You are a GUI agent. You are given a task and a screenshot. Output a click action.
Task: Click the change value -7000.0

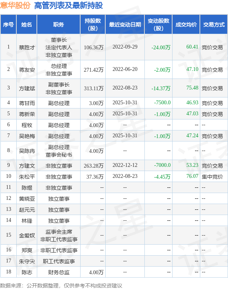point(162,165)
